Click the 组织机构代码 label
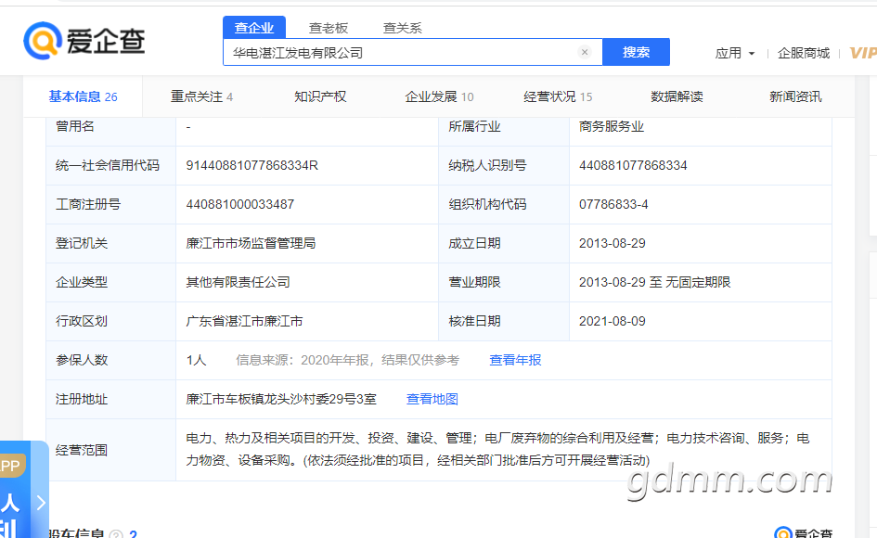The image size is (877, 538). pyautogui.click(x=487, y=205)
